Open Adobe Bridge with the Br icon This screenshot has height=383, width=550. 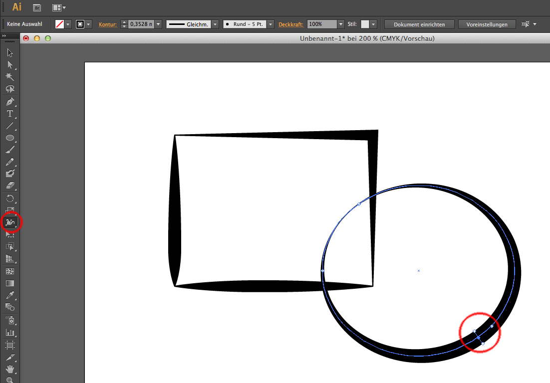[36, 7]
